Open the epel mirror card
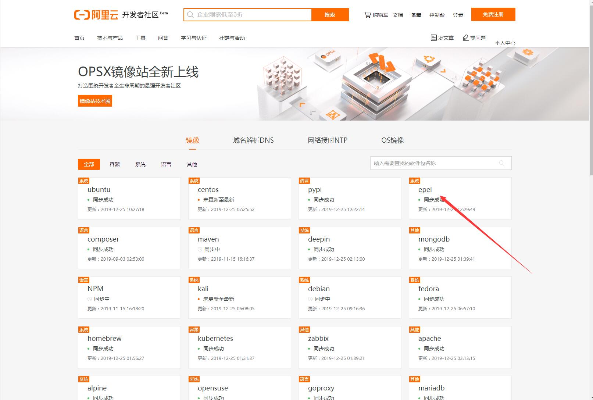The width and height of the screenshot is (593, 400). 460,199
